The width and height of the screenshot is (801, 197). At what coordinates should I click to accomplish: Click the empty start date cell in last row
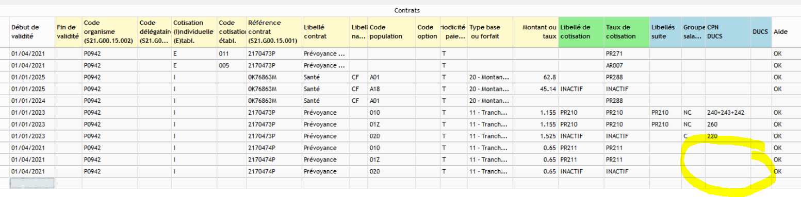(31, 183)
